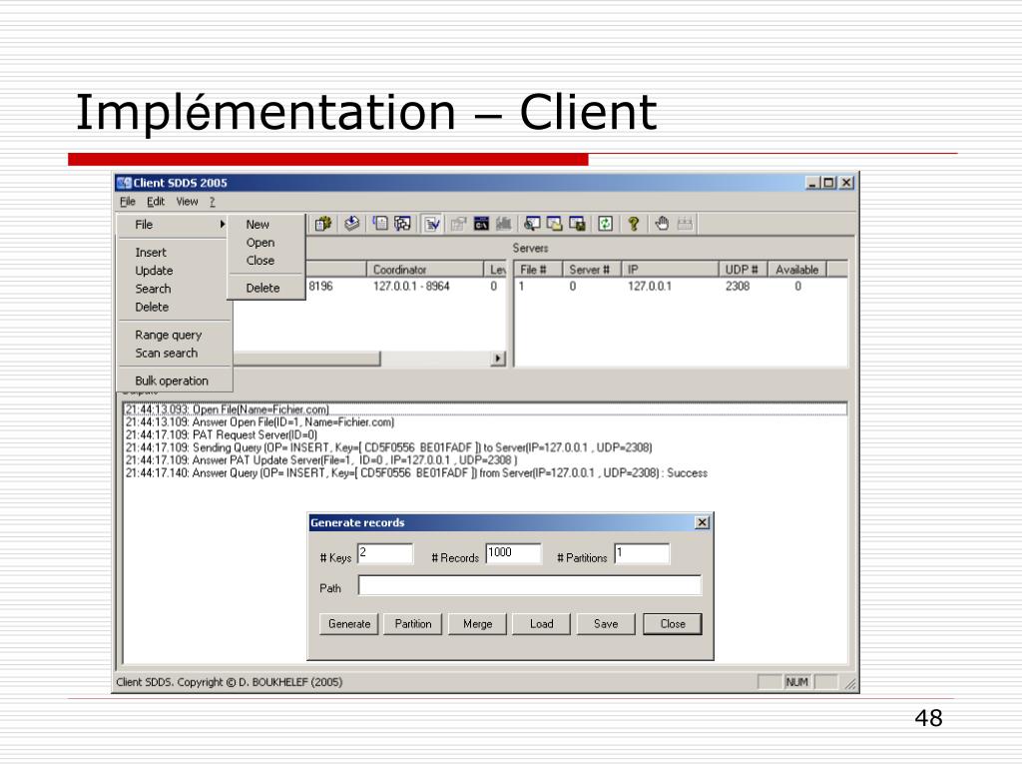Select New in the File submenu
This screenshot has height=767, width=1022.
[x=257, y=225]
